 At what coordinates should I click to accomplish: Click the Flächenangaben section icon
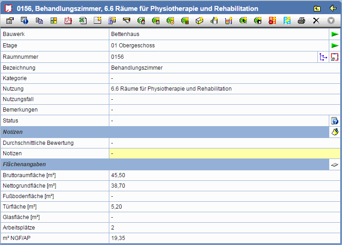[x=335, y=164]
